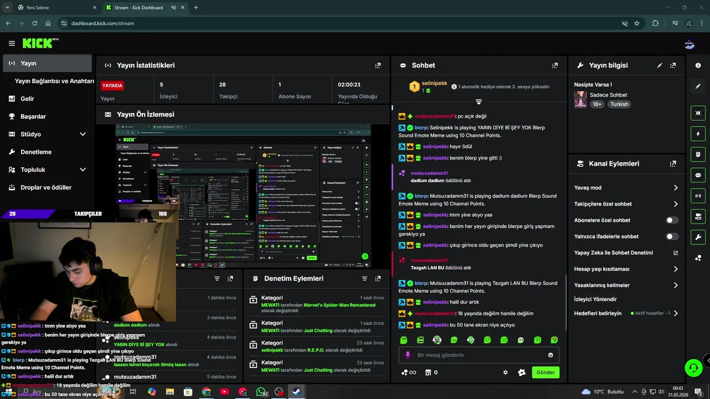Toggle the chat bubble widget in right sidebar
This screenshot has height=399, width=710.
(x=698, y=175)
